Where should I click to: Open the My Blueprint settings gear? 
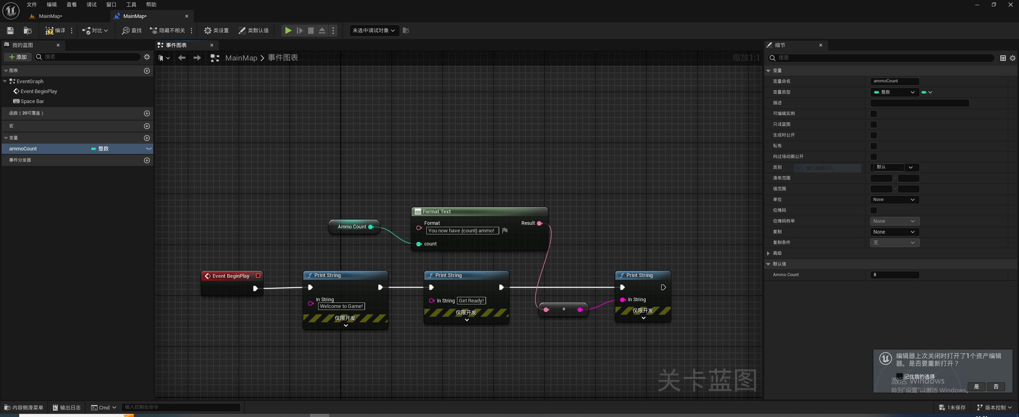147,57
